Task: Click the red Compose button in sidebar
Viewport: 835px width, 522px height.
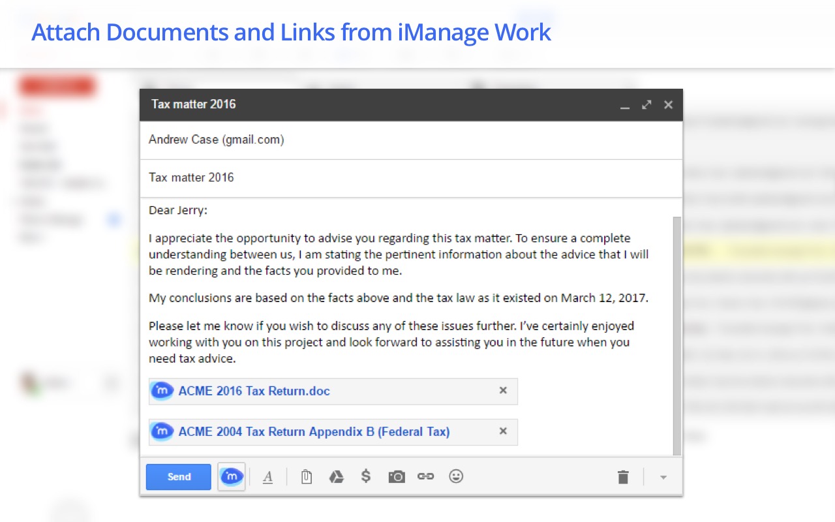Action: (57, 85)
